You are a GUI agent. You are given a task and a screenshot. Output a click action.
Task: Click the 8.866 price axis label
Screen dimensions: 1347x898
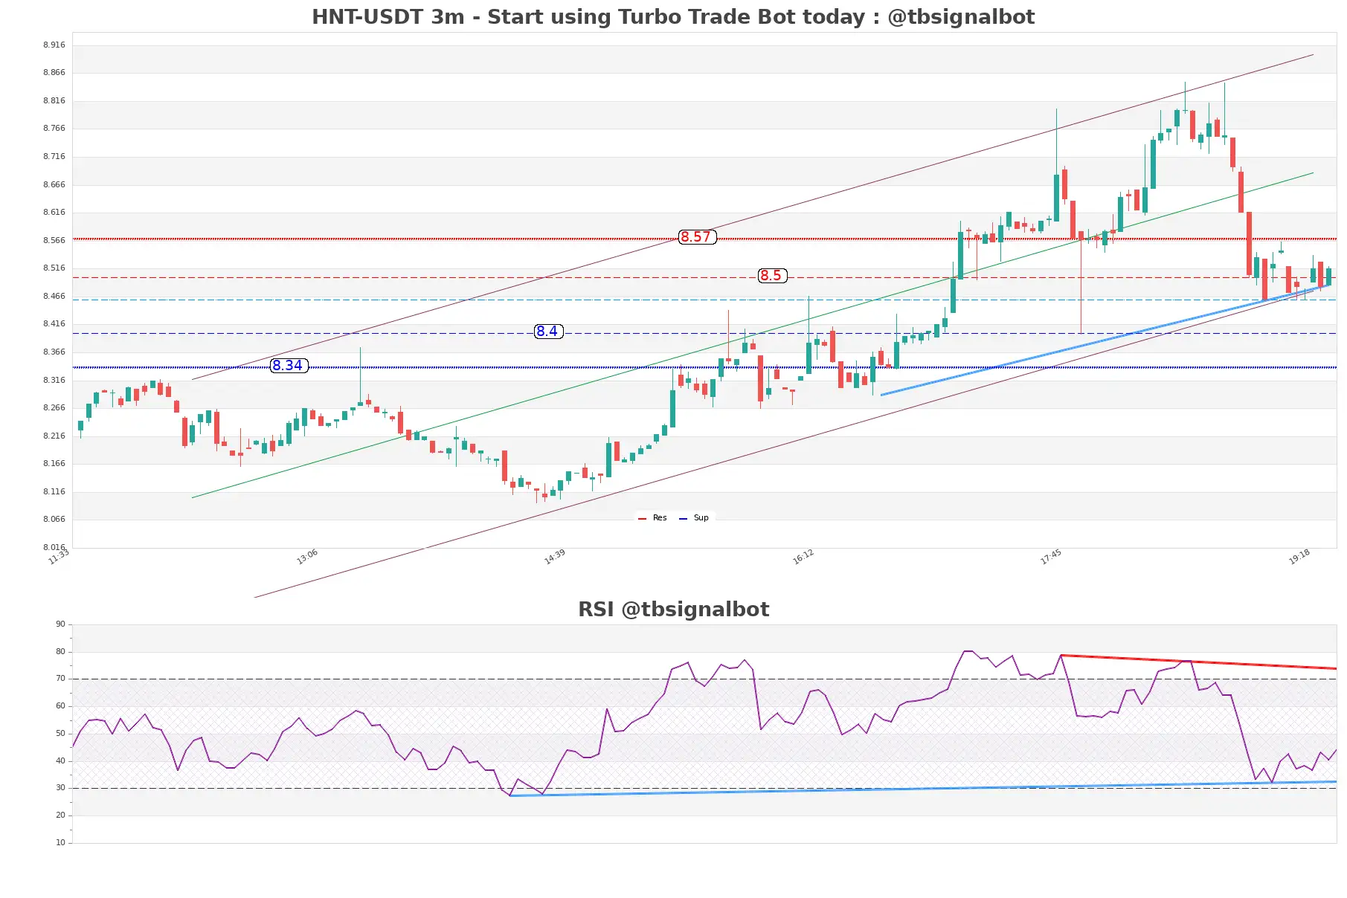[54, 73]
